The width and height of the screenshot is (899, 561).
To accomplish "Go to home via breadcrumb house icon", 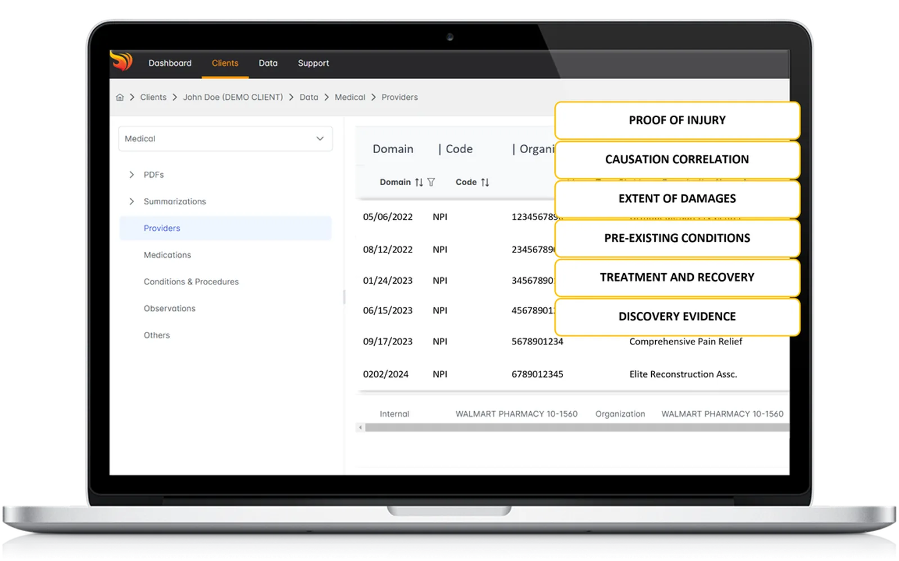I will click(x=120, y=97).
